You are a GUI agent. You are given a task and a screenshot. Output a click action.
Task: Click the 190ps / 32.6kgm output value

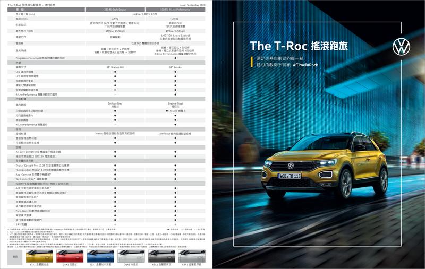175,31
